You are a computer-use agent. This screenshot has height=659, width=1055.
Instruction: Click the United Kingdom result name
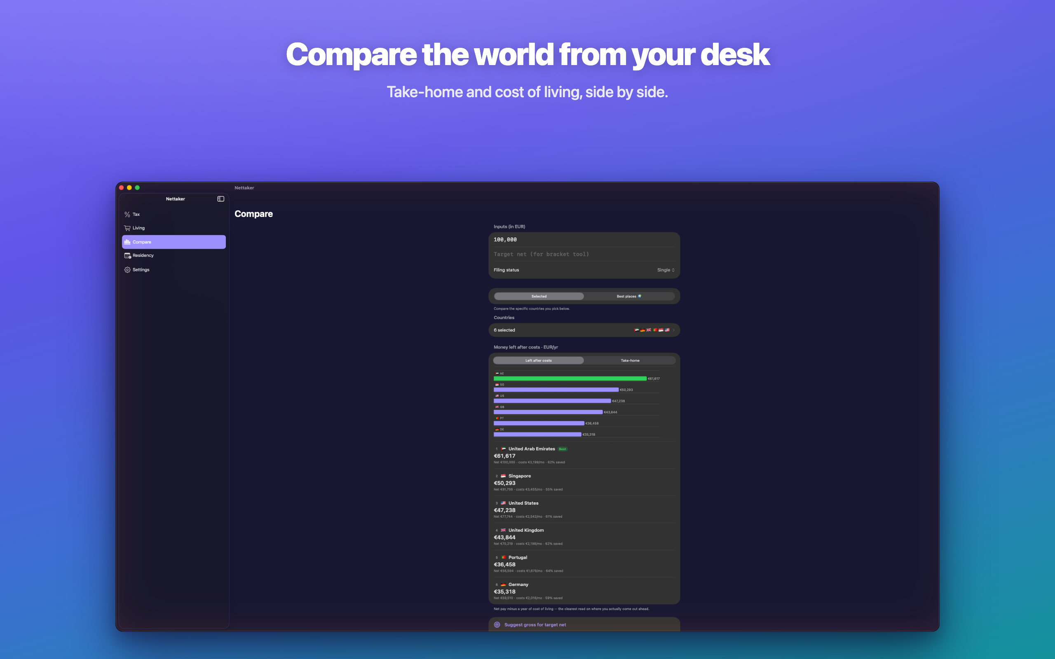pyautogui.click(x=526, y=530)
